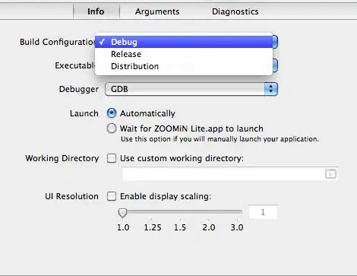Image resolution: width=357 pixels, height=276 pixels.
Task: Click the 2.0 mark on scaling slider
Action: click(209, 227)
